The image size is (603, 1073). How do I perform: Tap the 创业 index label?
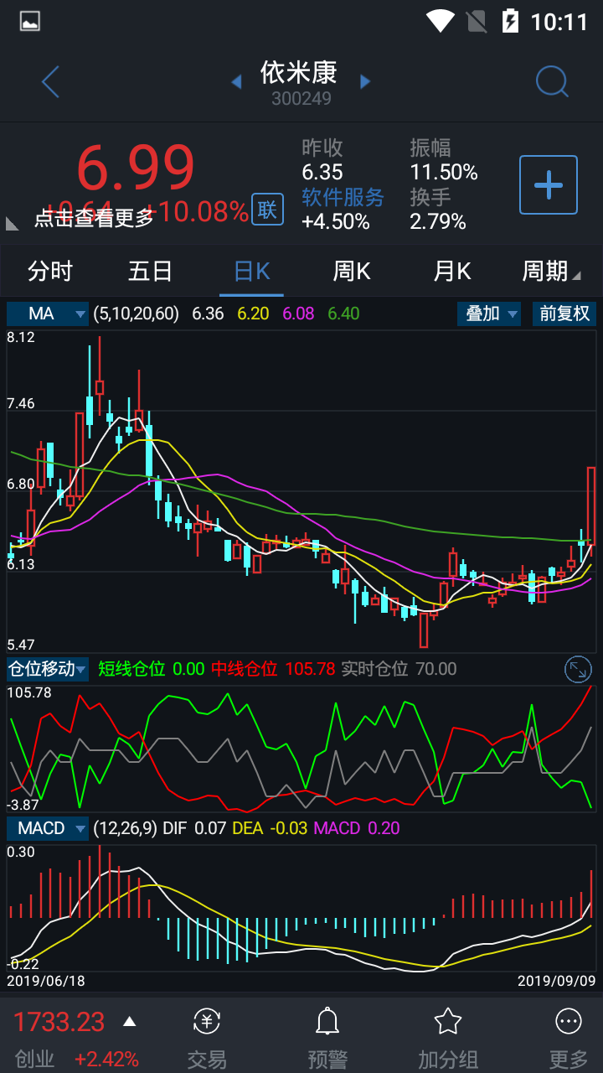pos(35,1059)
